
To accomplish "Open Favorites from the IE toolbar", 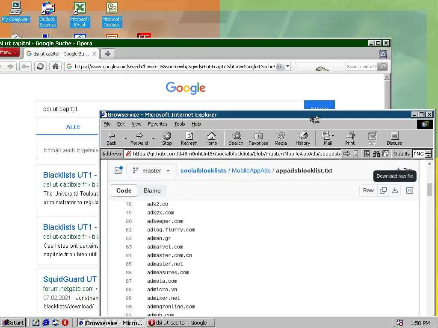I will point(258,139).
